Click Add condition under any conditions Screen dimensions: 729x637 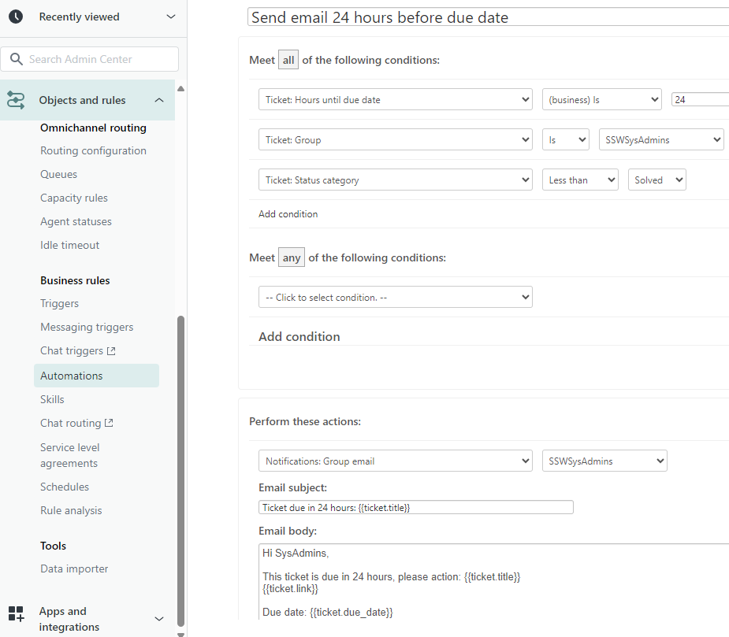(x=299, y=337)
